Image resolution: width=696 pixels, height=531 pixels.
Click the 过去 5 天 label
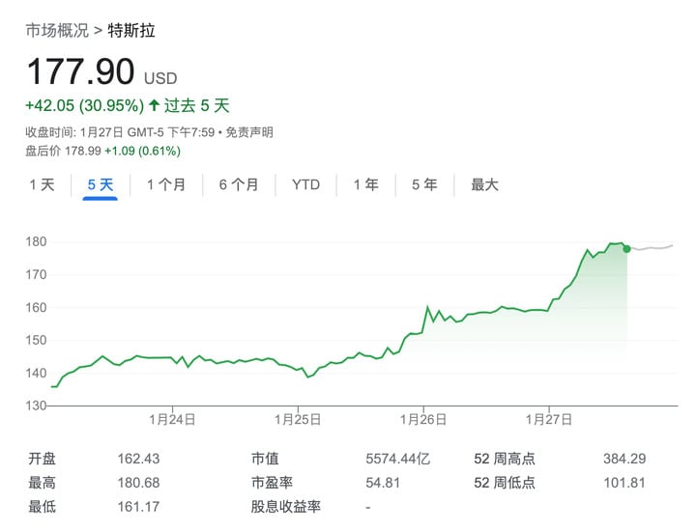click(196, 105)
